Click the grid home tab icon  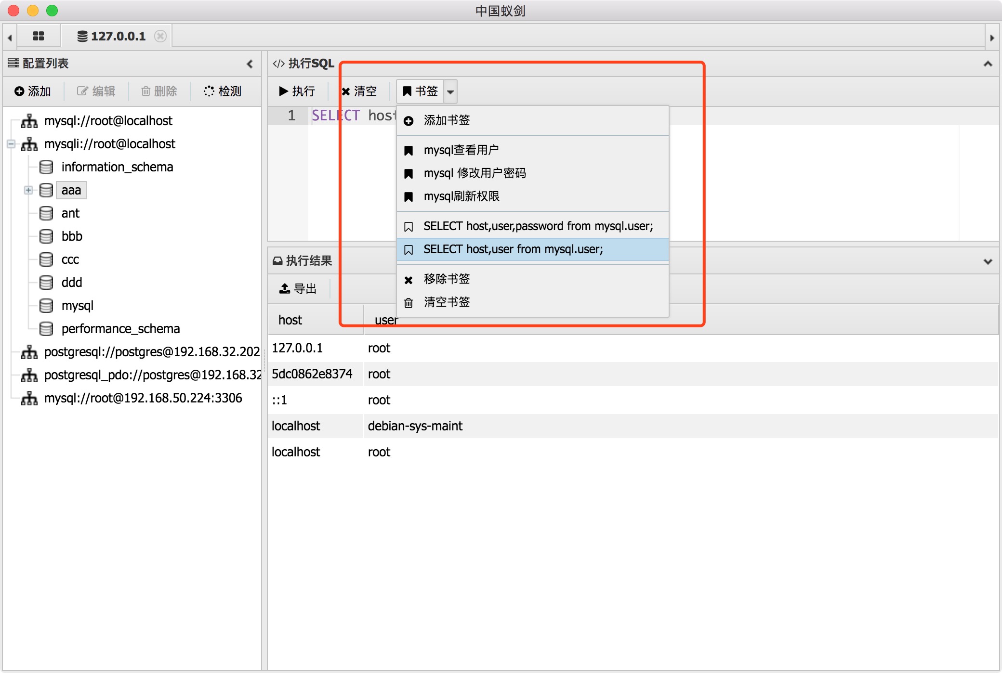(x=38, y=36)
